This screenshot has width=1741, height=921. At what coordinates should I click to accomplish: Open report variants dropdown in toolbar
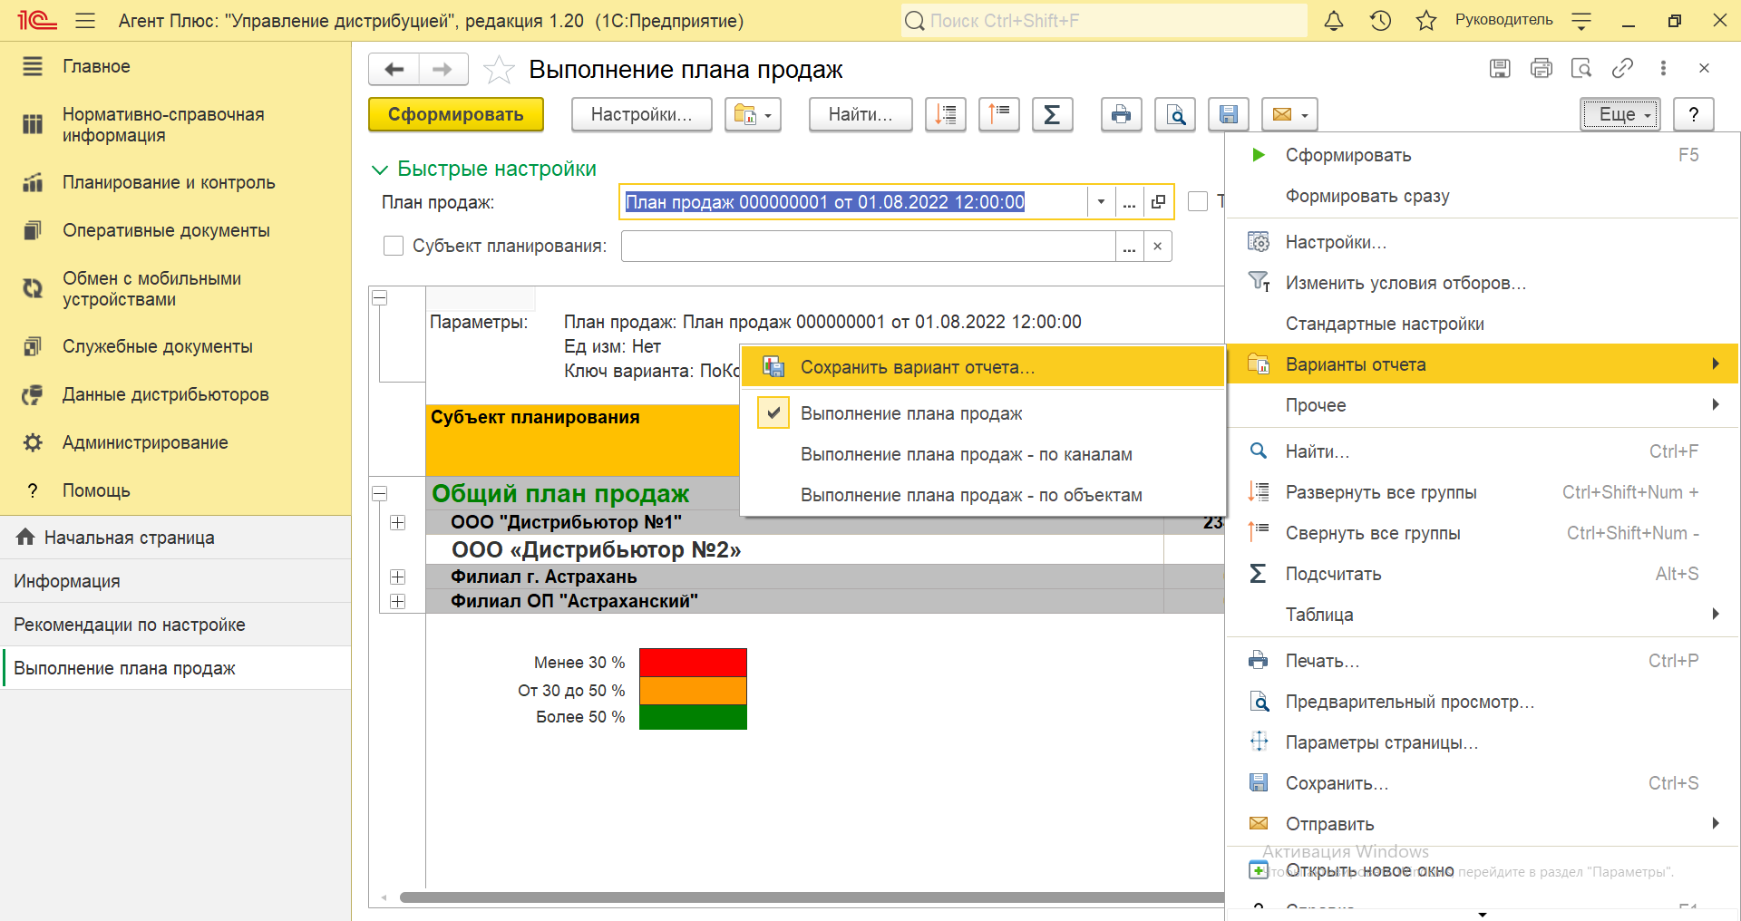[x=753, y=114]
